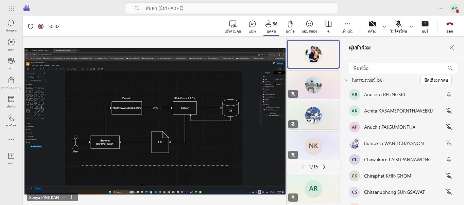This screenshot has width=464, height=205.
Task: Click the red Leave call button
Action: point(450,24)
